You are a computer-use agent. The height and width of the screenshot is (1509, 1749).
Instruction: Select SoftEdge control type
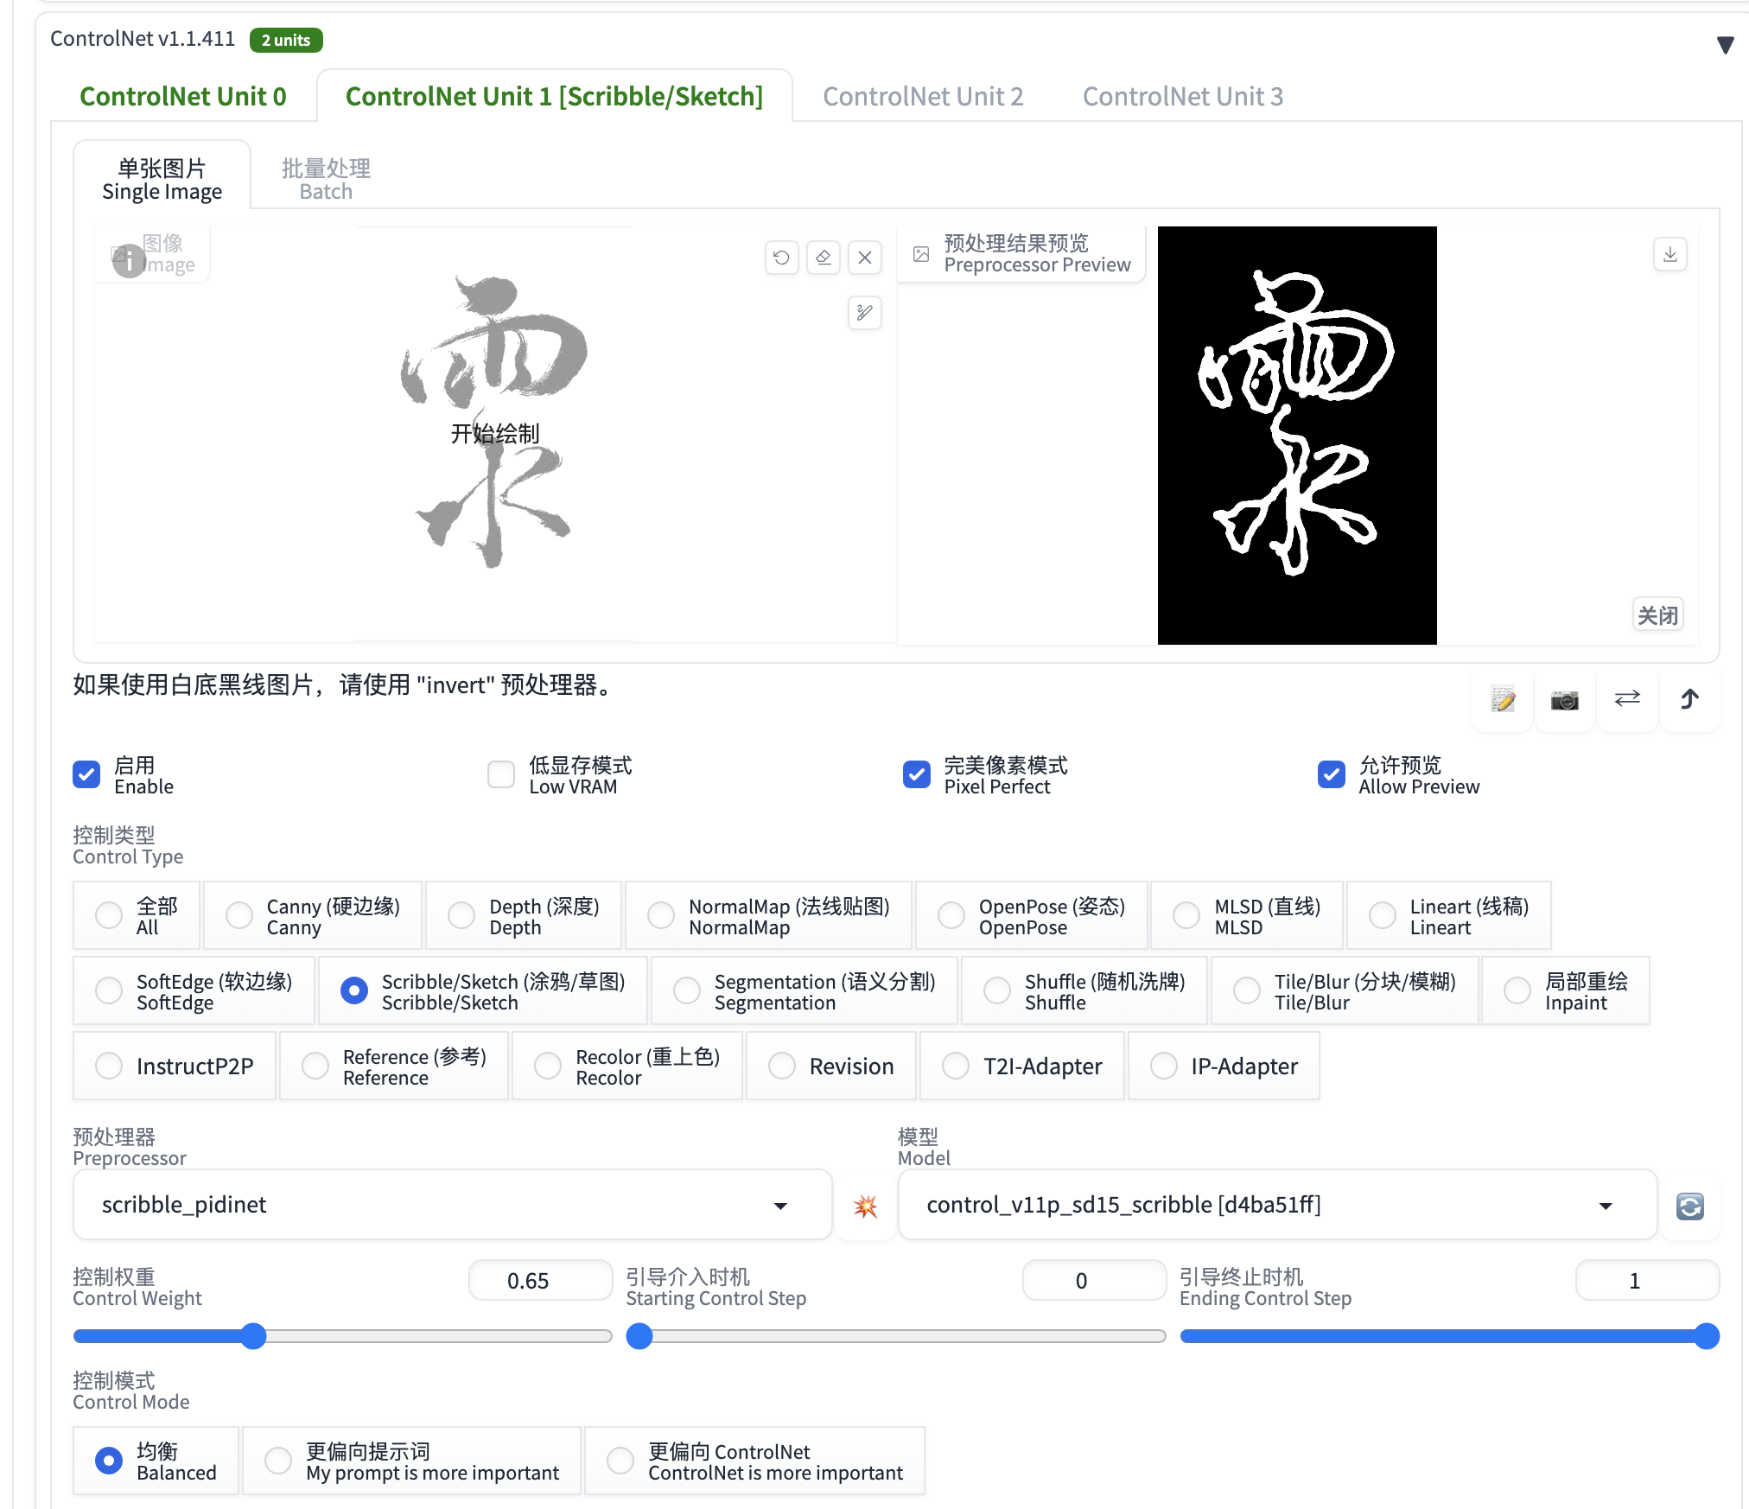194,991
